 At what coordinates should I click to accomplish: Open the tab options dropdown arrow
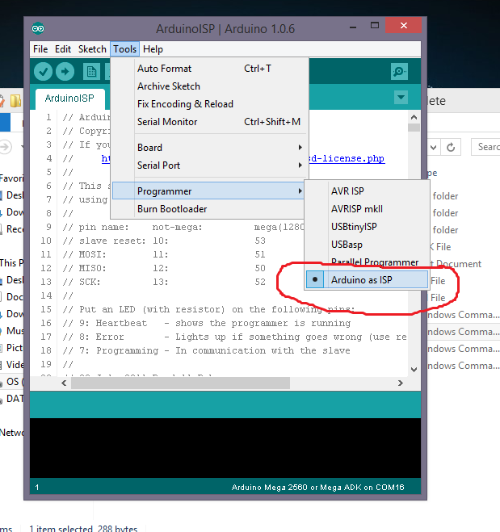coord(401,98)
